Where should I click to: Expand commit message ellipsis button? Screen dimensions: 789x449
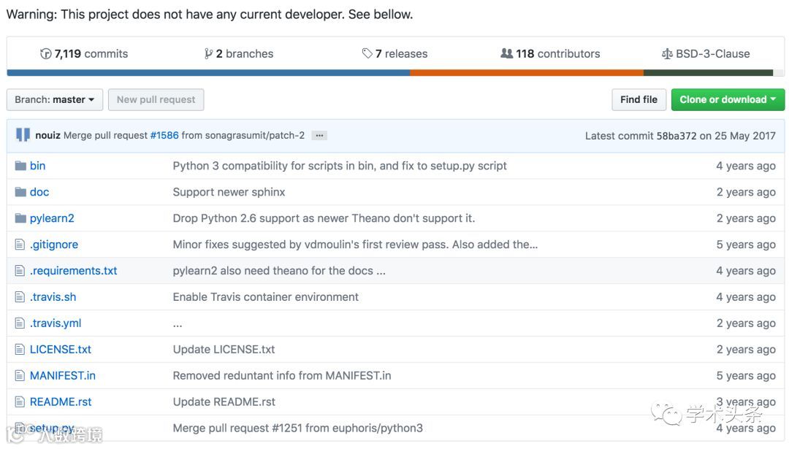[x=319, y=136]
